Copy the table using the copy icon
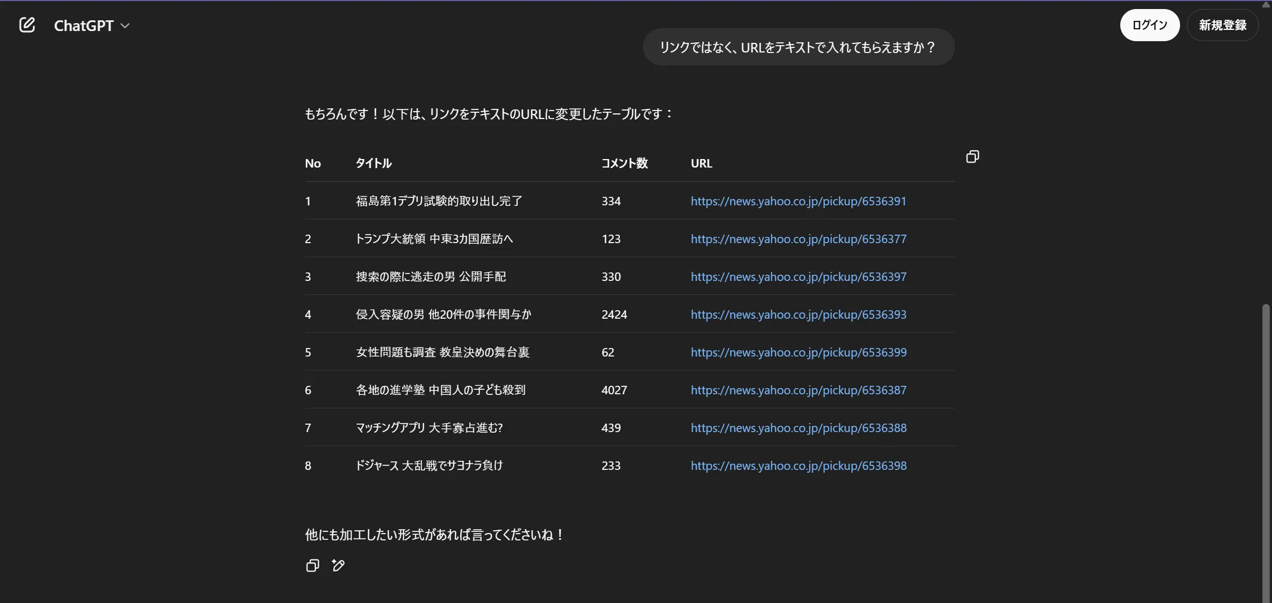 (972, 156)
